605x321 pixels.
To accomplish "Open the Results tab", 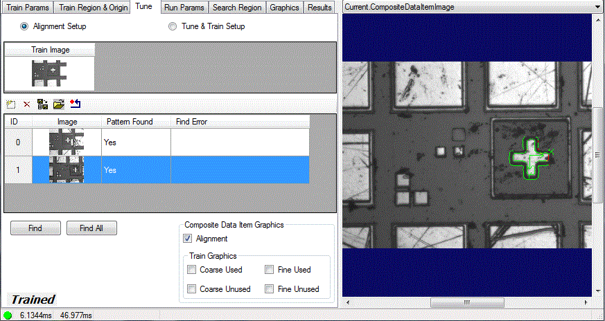I will pos(319,8).
